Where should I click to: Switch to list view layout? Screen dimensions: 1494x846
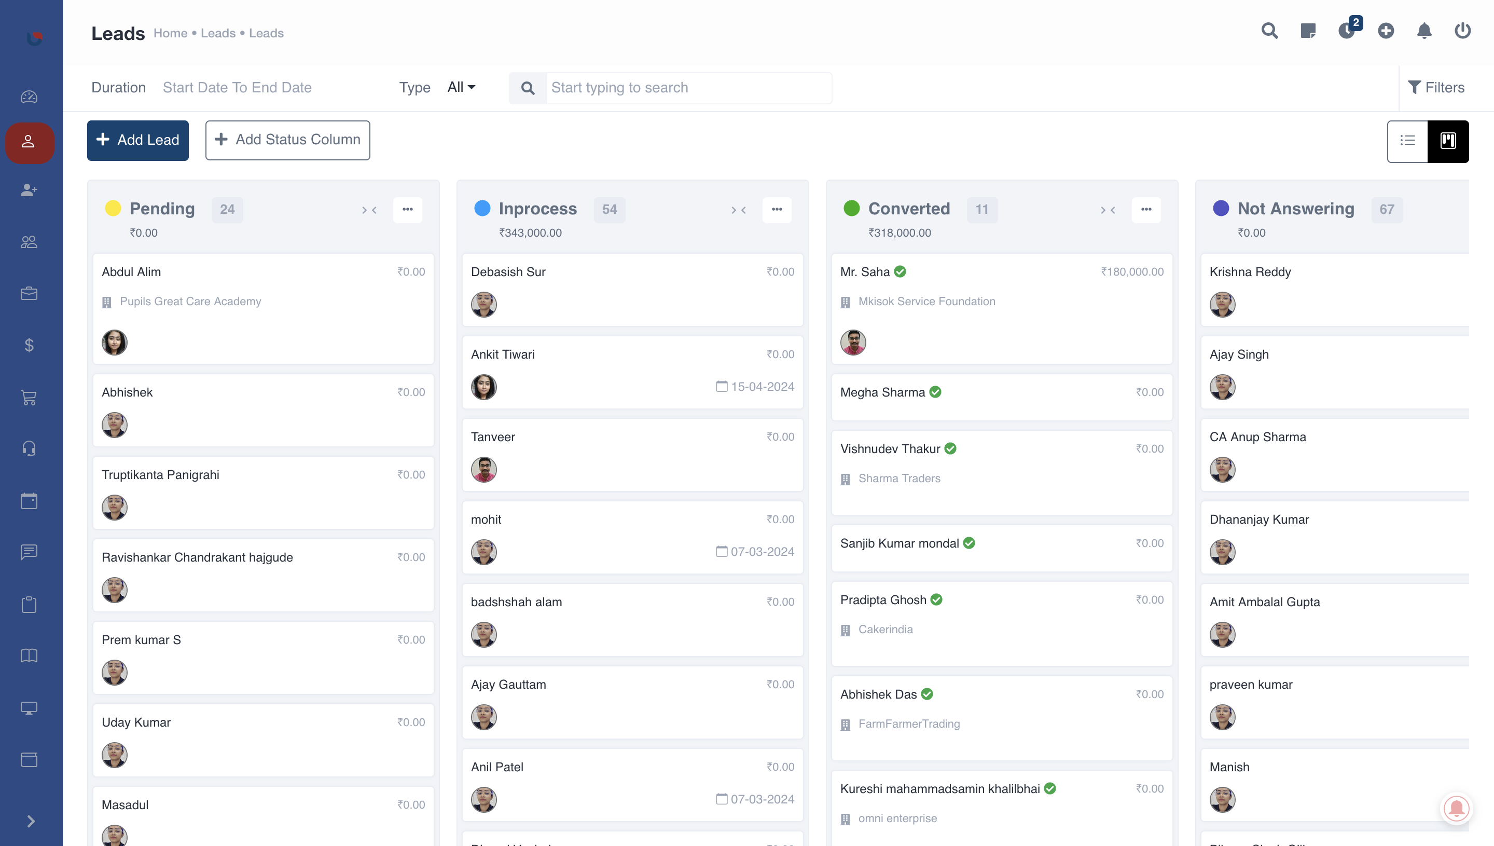tap(1408, 141)
